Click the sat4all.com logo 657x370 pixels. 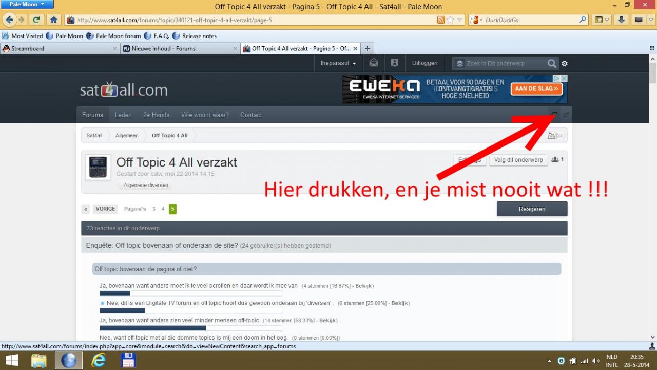pos(124,89)
